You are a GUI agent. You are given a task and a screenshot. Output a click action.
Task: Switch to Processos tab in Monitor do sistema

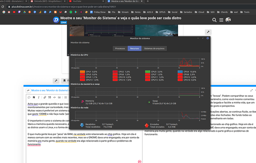pyautogui.click(x=120, y=48)
